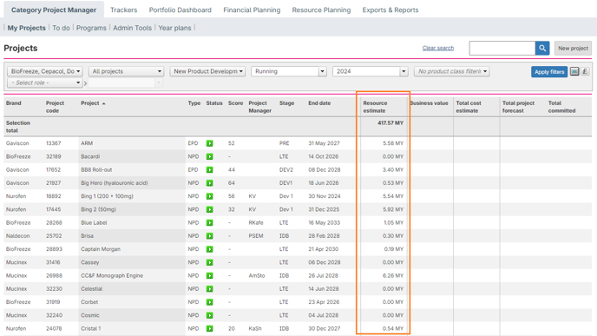597x336 pixels.
Task: Select the My Projects submenu item
Action: (26, 28)
